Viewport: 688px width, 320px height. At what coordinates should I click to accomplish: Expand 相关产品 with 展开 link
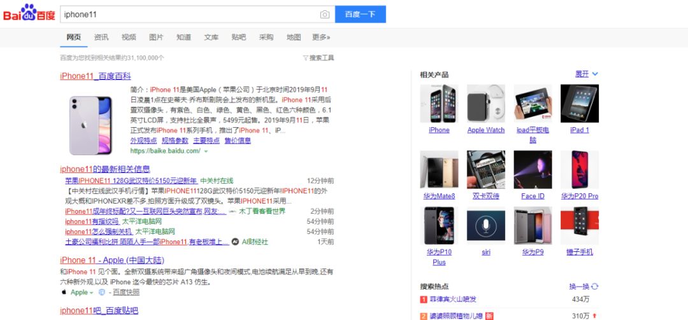[587, 74]
